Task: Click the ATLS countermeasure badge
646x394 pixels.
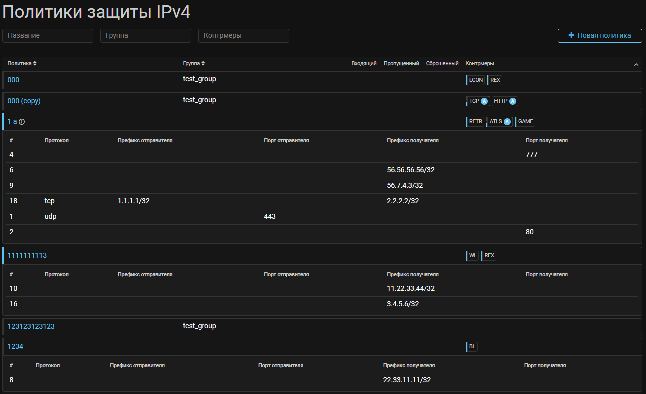Action: point(499,122)
